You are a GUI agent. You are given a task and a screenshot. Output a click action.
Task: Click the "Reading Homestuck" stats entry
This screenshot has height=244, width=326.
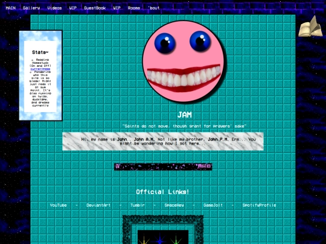pos(40,63)
